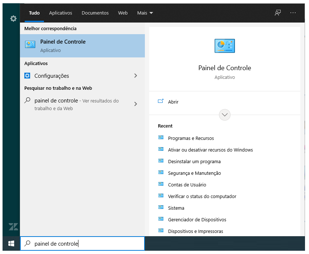Image resolution: width=309 pixels, height=254 pixels.
Task: Open the Configurações app result
Action: click(x=82, y=76)
